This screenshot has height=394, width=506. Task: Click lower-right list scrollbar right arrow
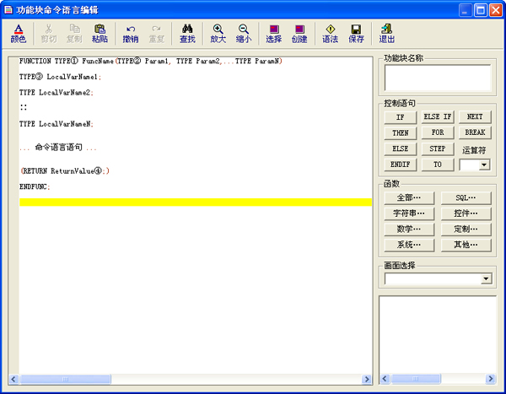coord(491,379)
